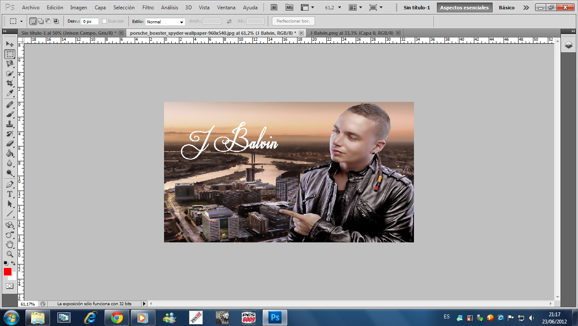Open Mini Bridge with the Mb icon

289,7
